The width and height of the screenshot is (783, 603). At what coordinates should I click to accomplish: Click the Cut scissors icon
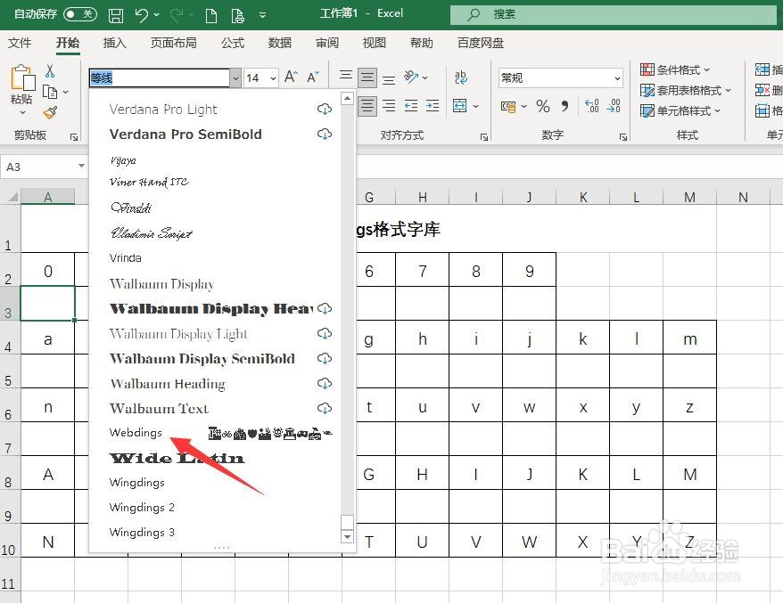[x=50, y=71]
